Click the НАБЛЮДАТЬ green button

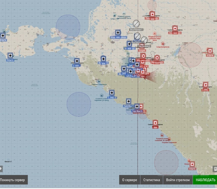(x=205, y=180)
